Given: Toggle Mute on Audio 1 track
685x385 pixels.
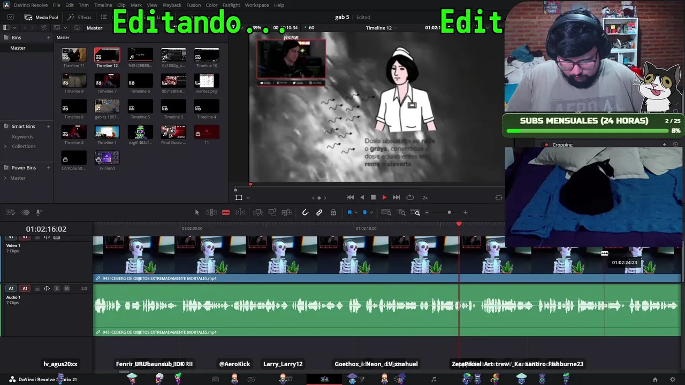Looking at the screenshot, I should click(66, 289).
